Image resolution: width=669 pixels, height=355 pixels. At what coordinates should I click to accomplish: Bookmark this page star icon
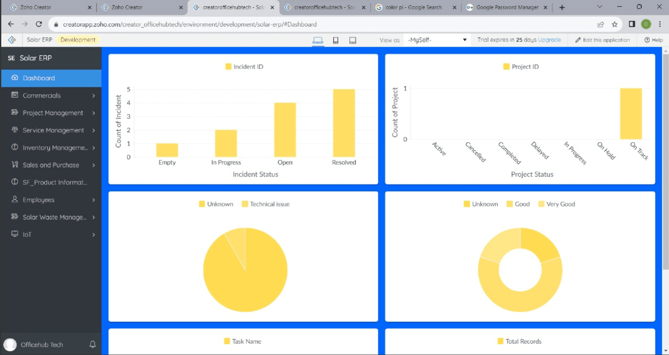coord(615,24)
